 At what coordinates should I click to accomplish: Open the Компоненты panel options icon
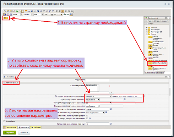pos(166,18)
